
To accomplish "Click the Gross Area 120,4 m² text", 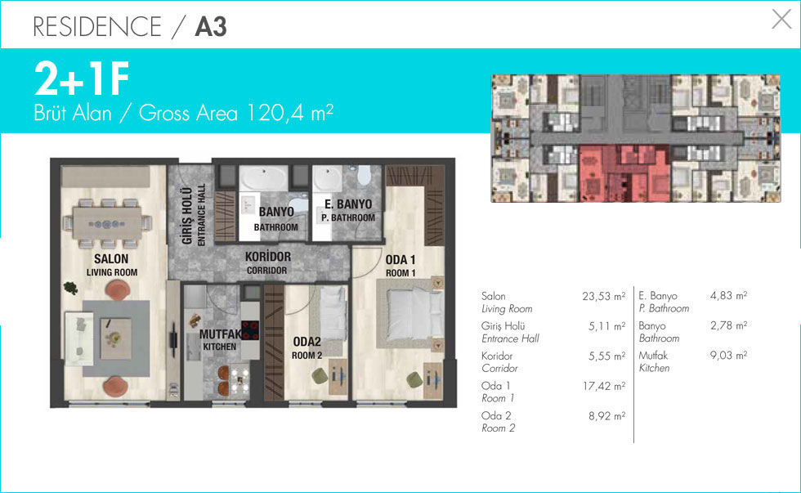I will click(183, 113).
